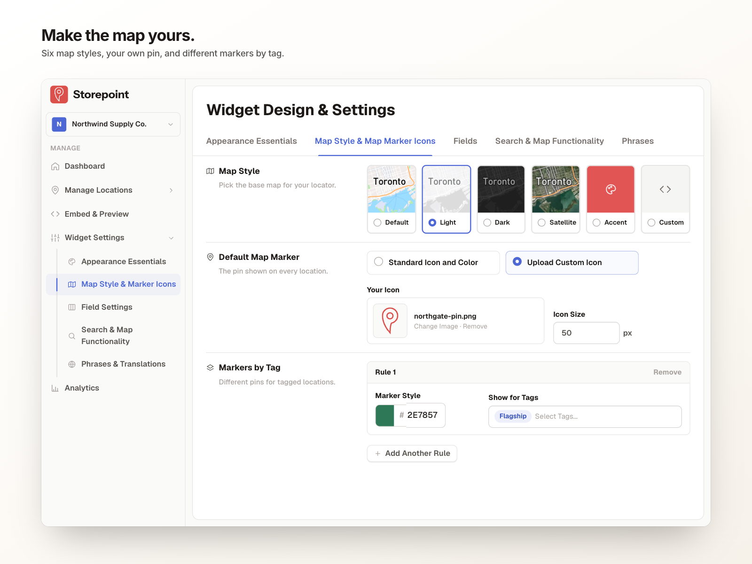Click the marker hex color input field

click(x=419, y=415)
